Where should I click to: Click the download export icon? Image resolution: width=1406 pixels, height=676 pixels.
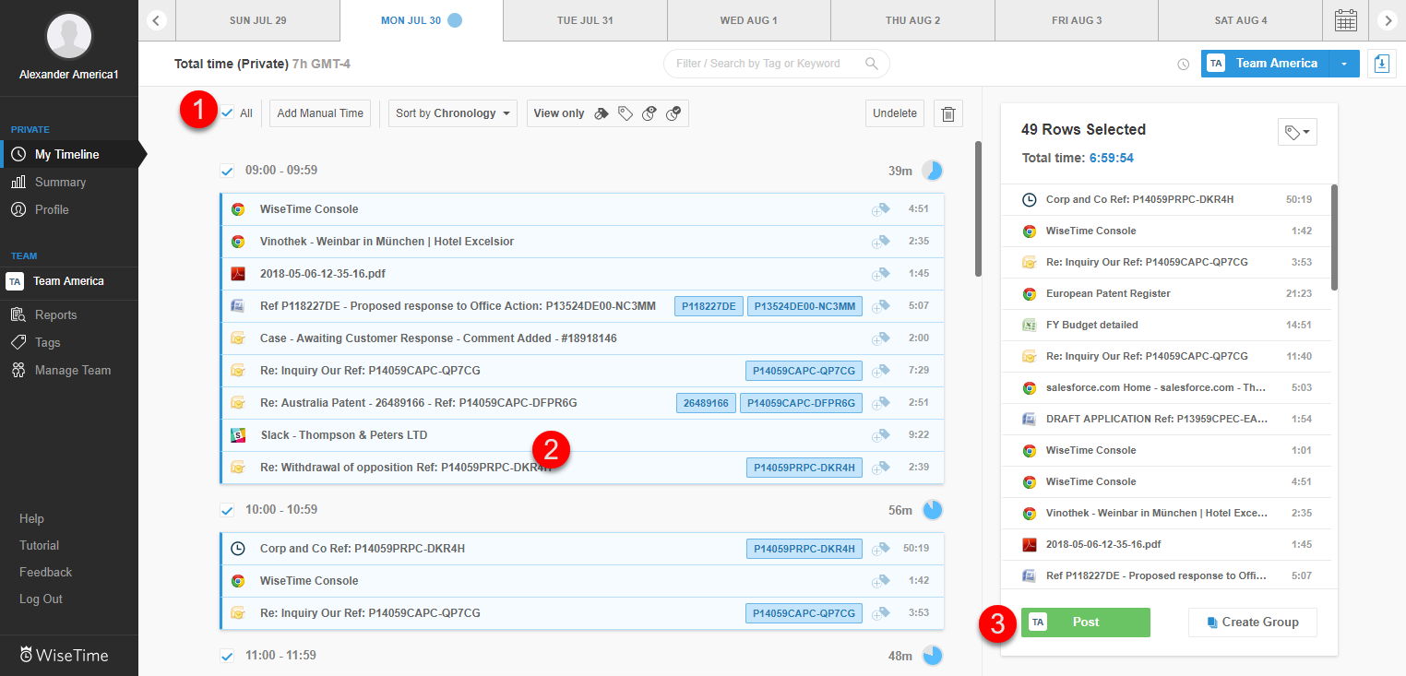coord(1381,64)
